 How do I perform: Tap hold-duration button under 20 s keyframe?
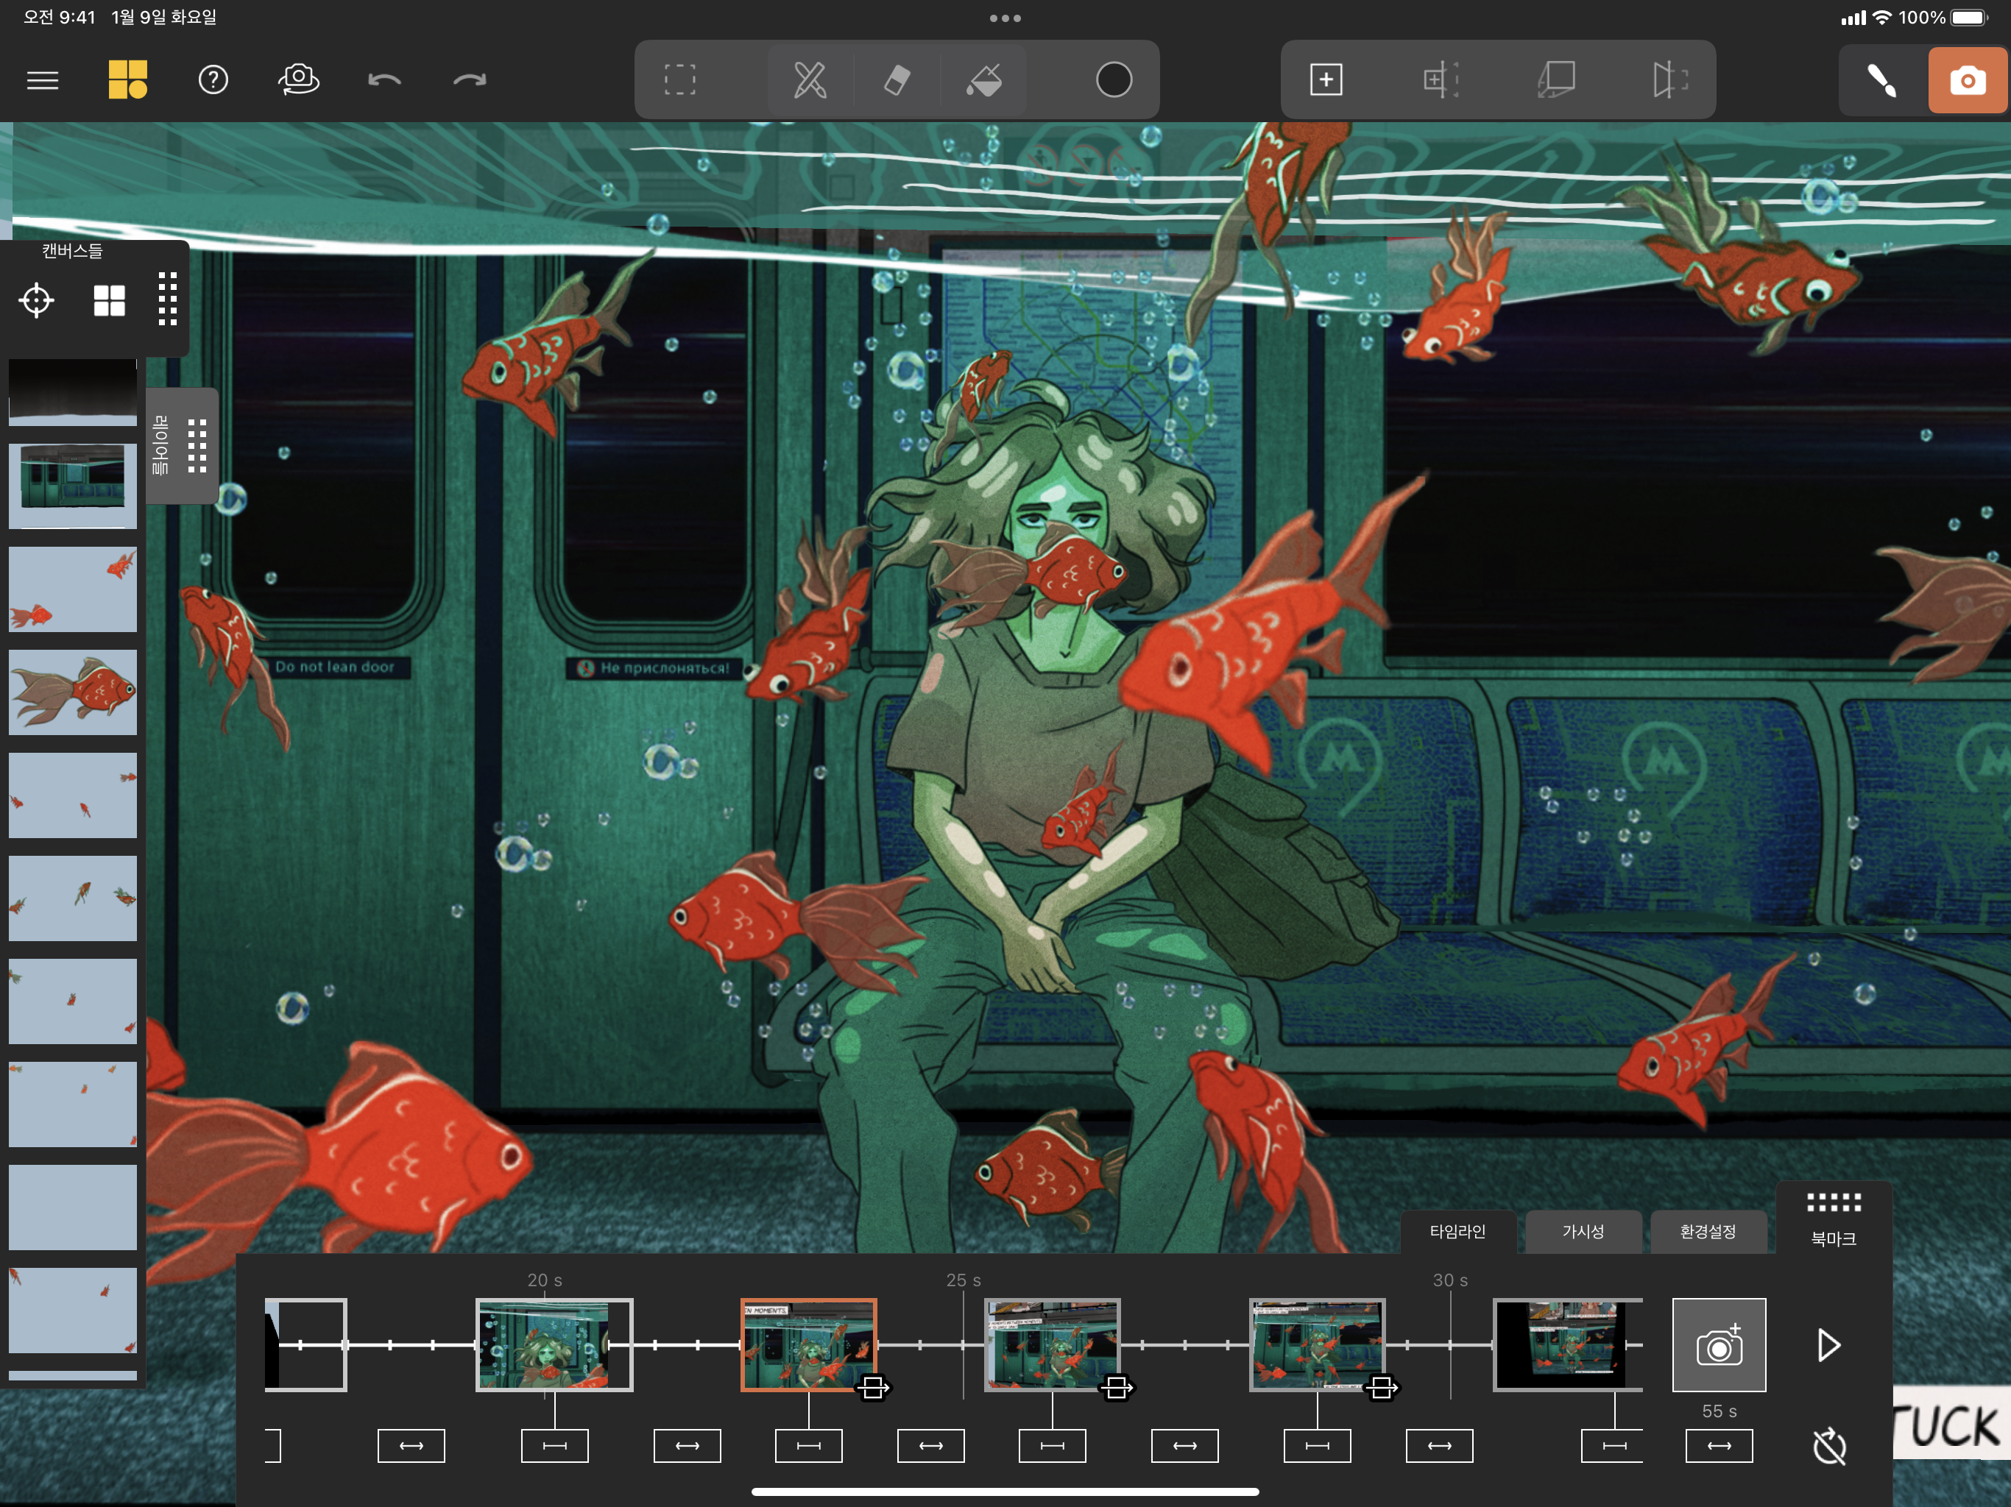[554, 1446]
